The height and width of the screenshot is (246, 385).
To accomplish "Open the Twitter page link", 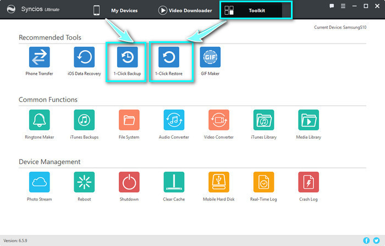I will (376, 240).
